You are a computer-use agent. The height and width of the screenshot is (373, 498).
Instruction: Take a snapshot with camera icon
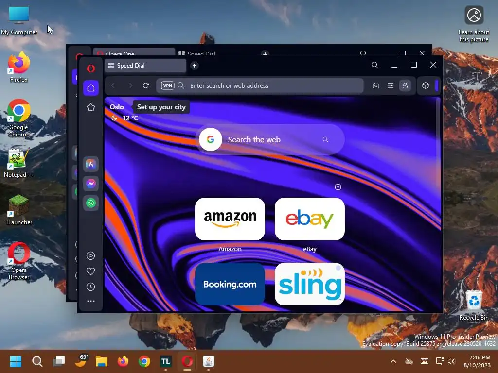click(376, 85)
